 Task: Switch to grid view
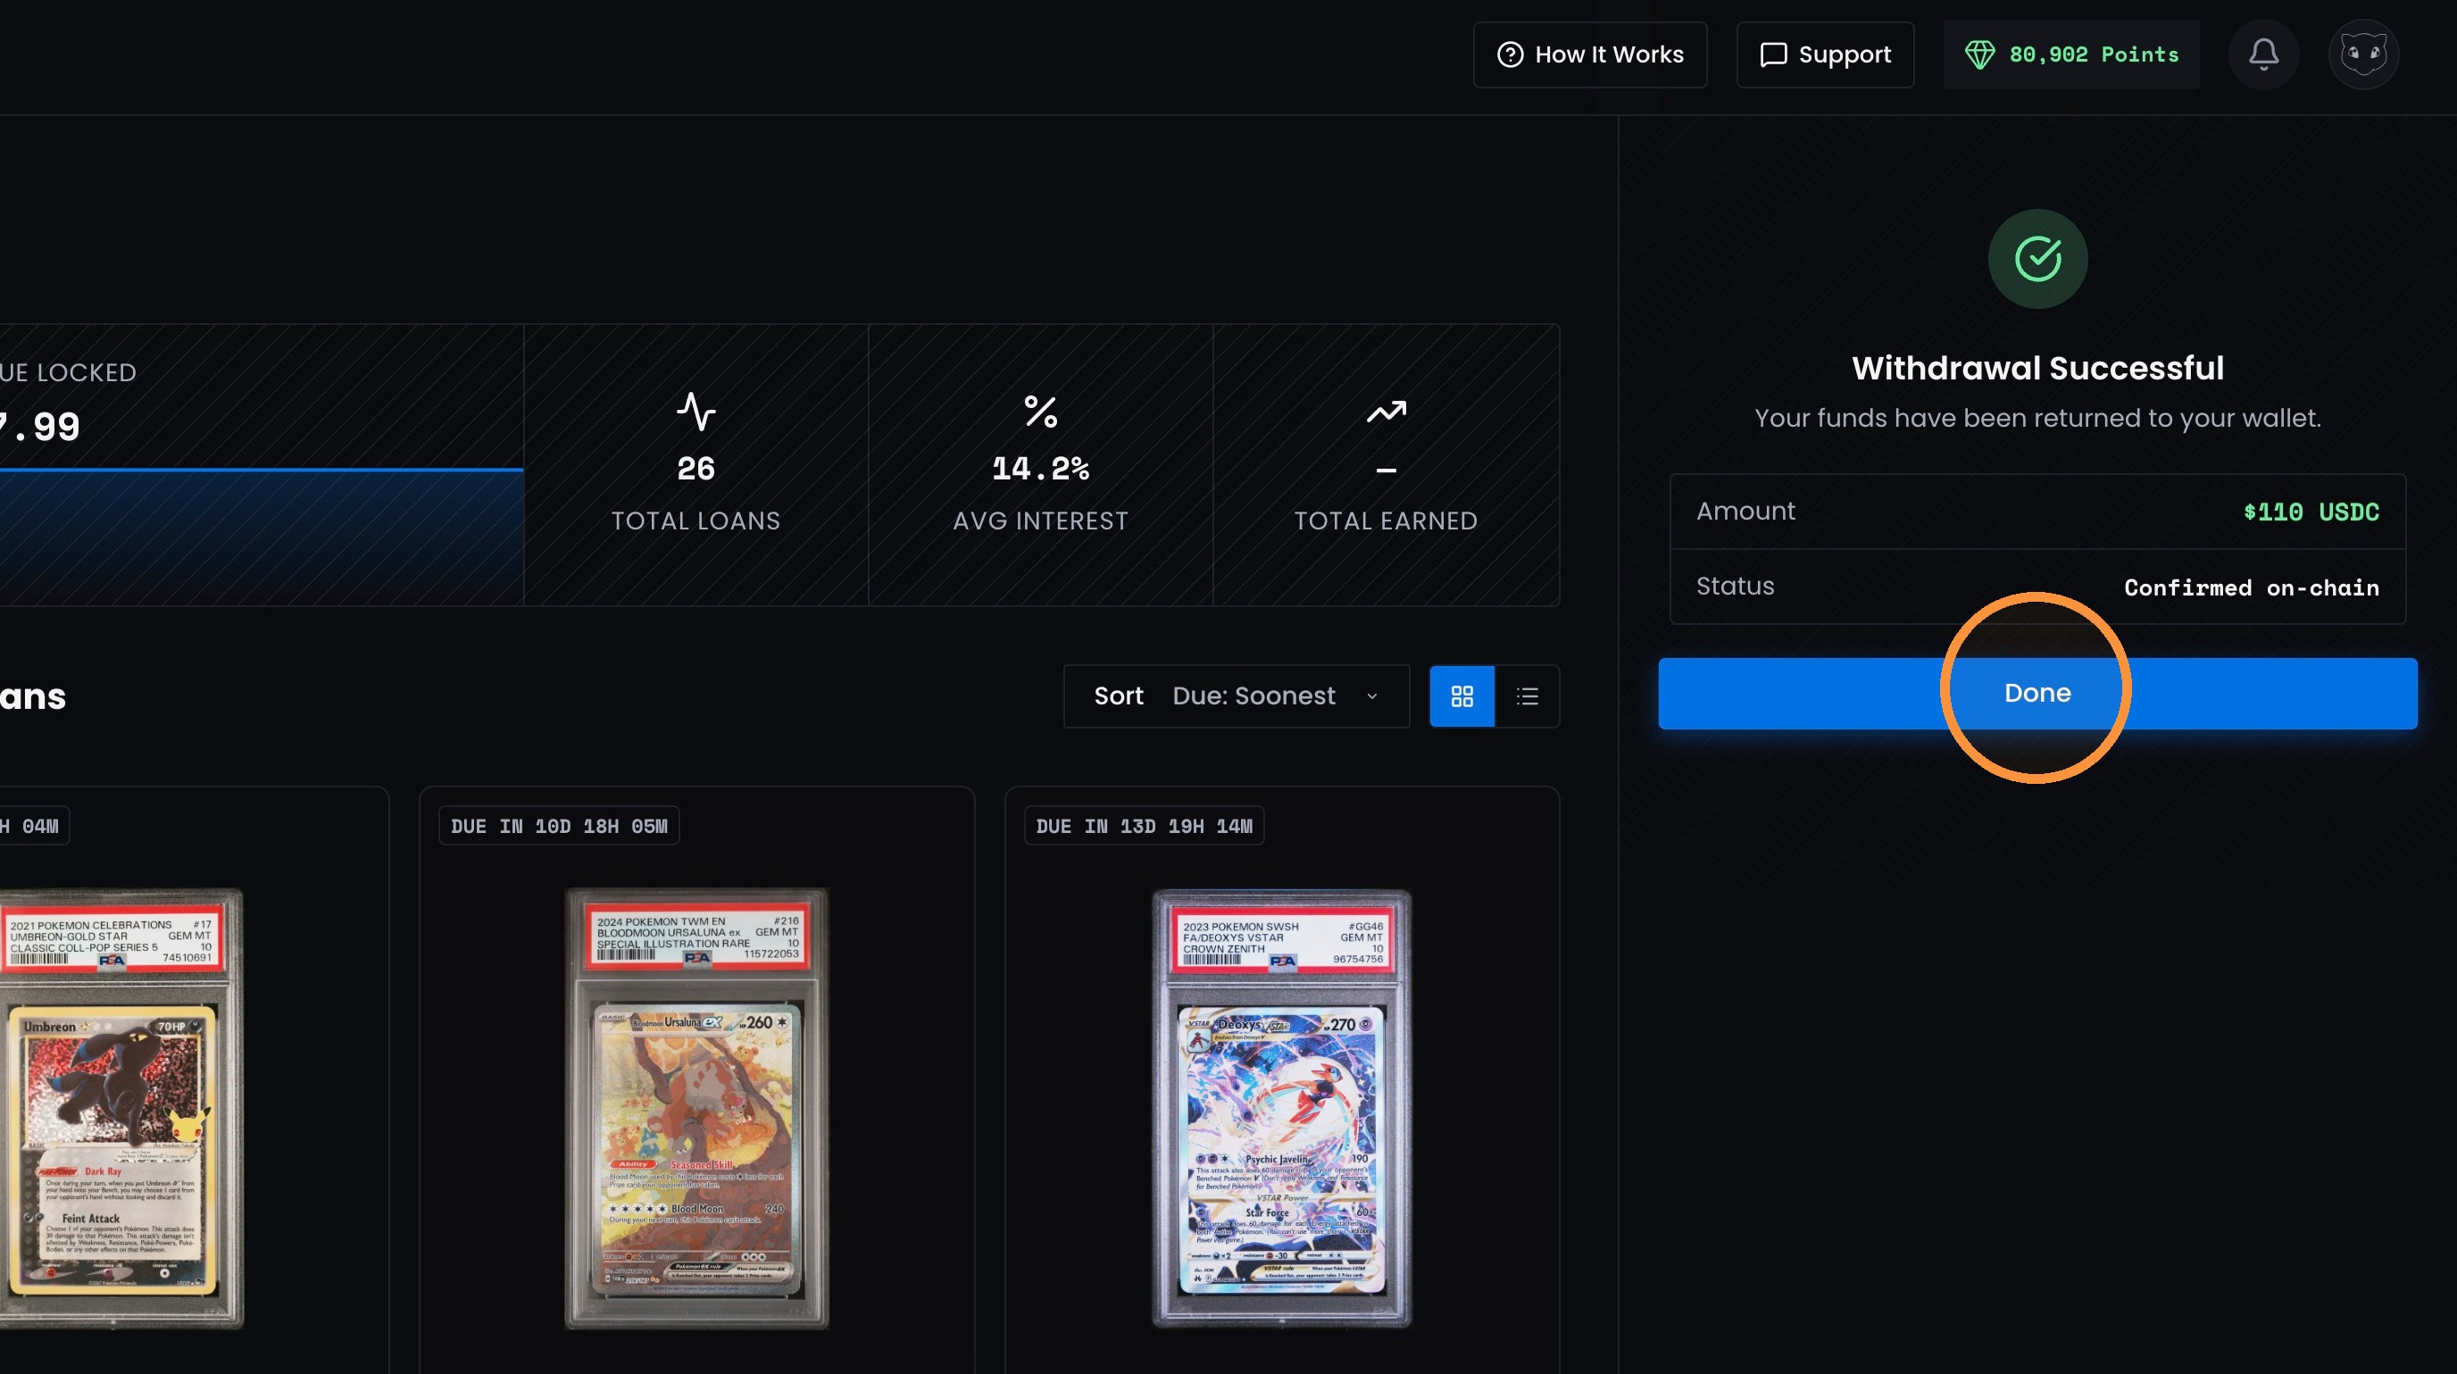click(x=1462, y=696)
